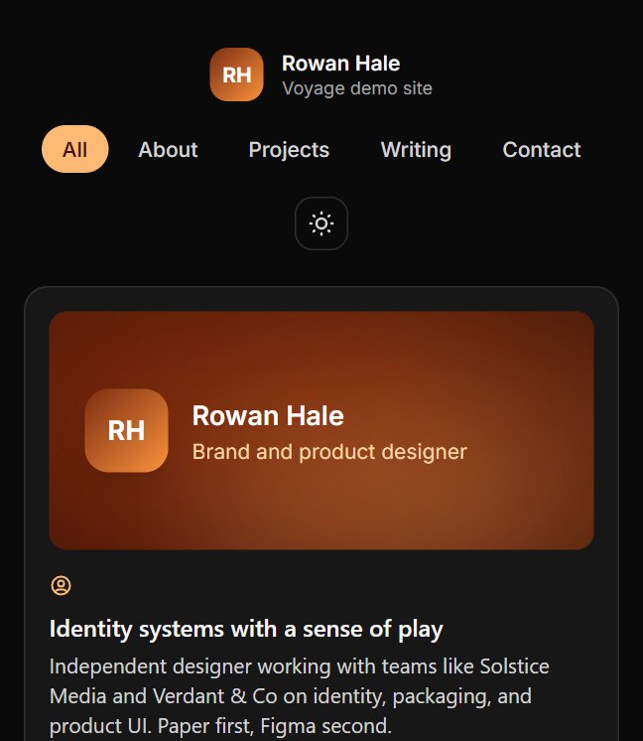Click the Rowan Hale site title link

[341, 64]
